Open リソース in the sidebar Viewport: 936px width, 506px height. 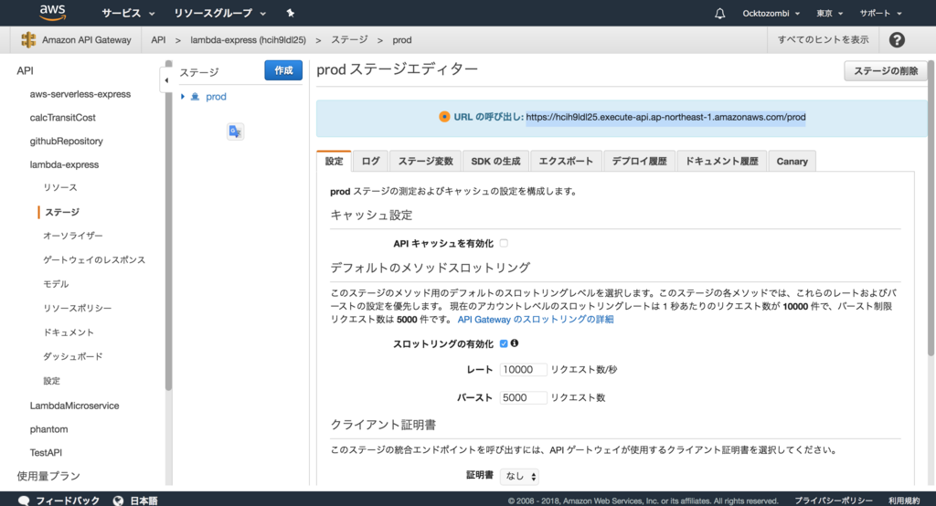click(x=59, y=187)
